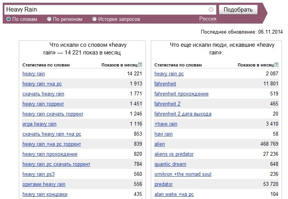
Task: Click the "27 236" value for aliens vs predator
Action: coord(271,154)
